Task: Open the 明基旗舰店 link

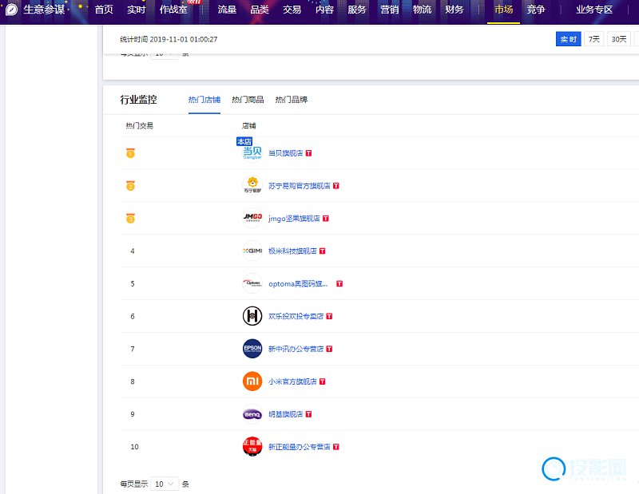Action: coord(286,414)
